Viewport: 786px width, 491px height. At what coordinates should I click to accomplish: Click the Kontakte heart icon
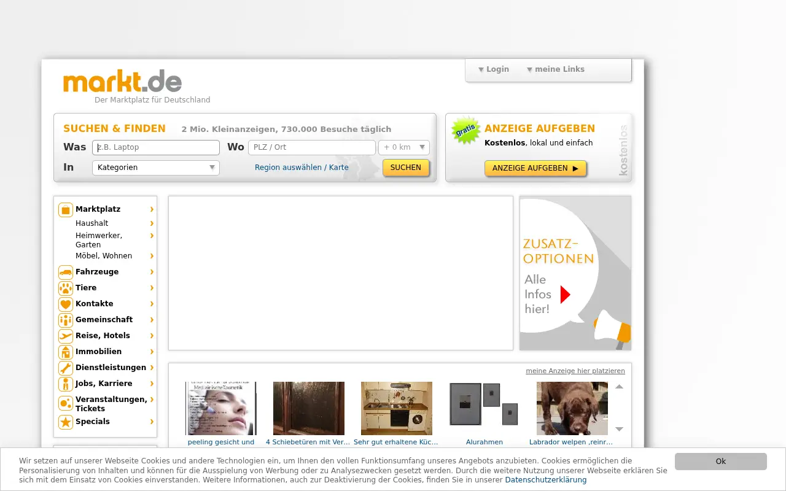coord(66,304)
